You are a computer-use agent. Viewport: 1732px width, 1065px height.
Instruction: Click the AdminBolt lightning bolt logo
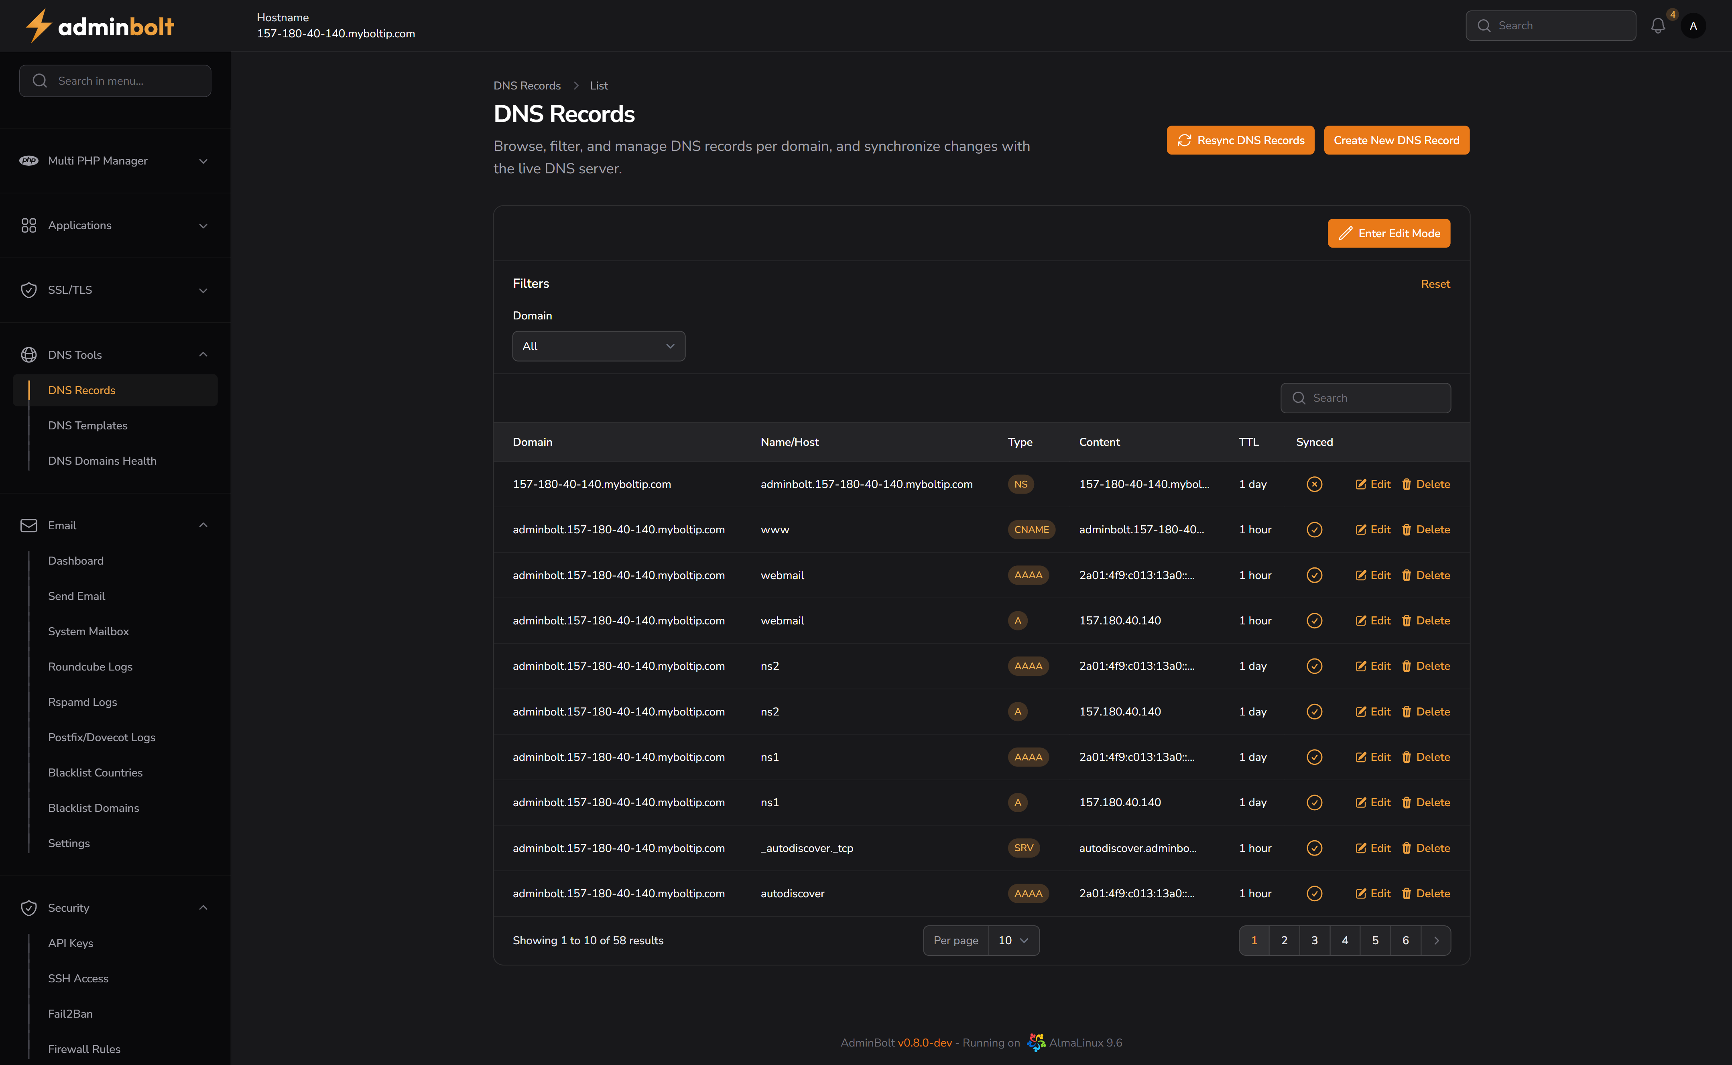(38, 25)
